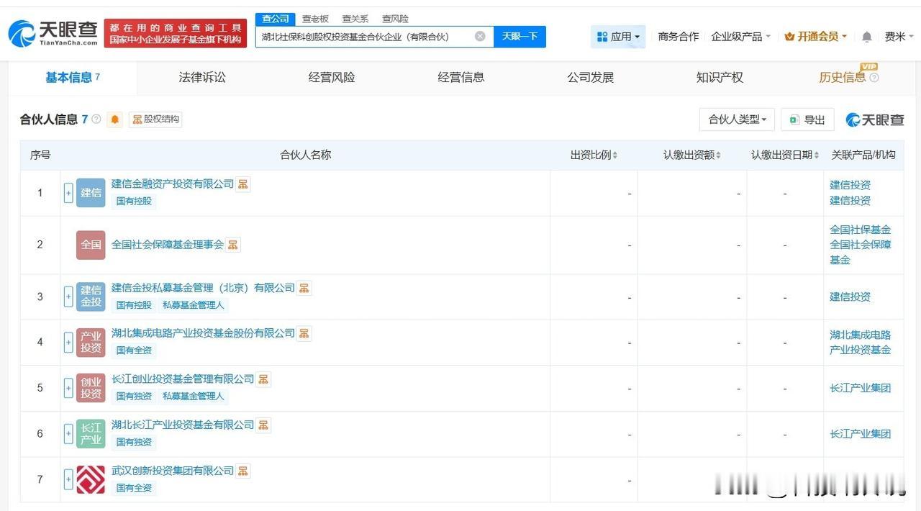The height and width of the screenshot is (511, 921).
Task: Clear the search box with the X icon
Action: point(480,37)
